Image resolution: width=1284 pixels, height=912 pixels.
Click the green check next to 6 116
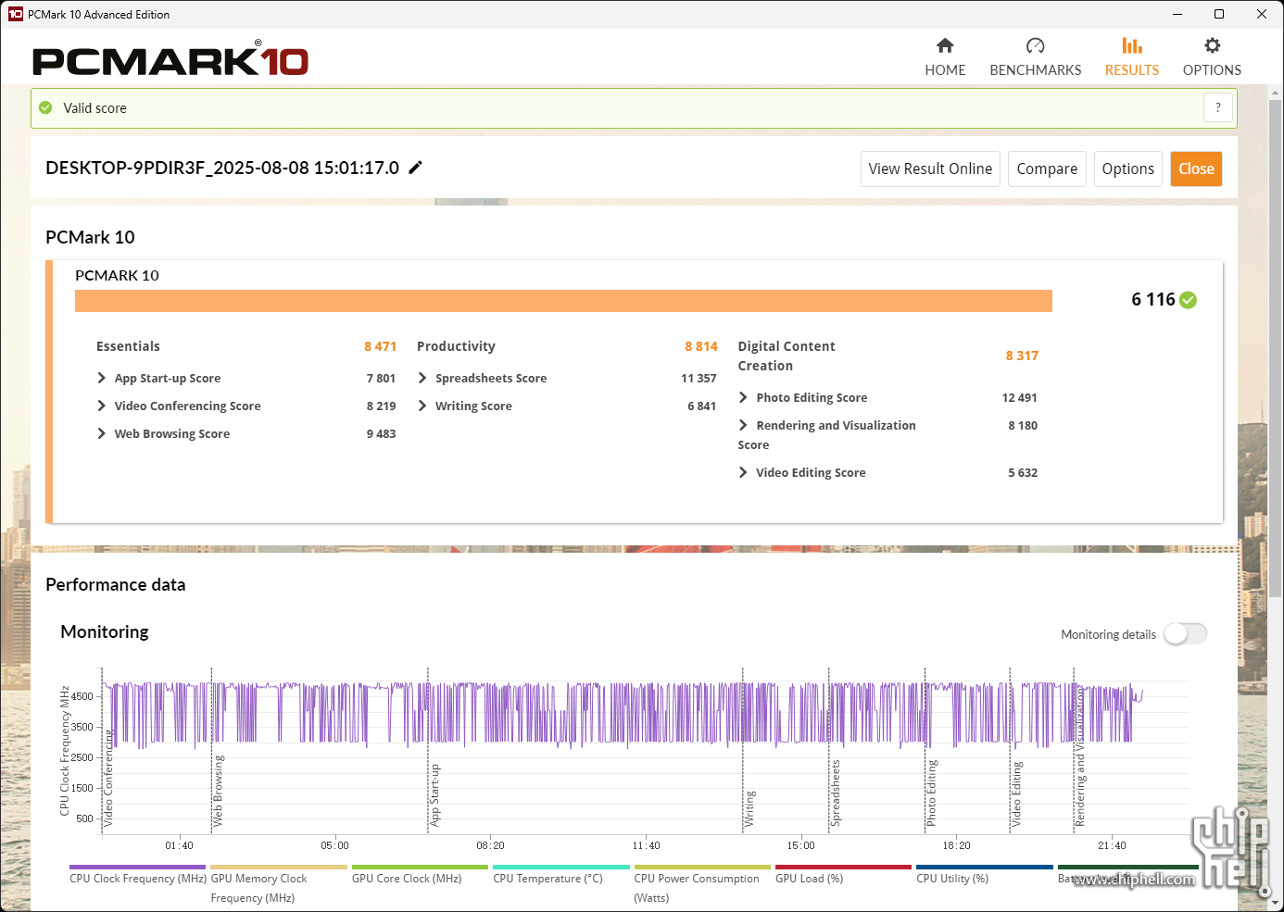(x=1189, y=300)
